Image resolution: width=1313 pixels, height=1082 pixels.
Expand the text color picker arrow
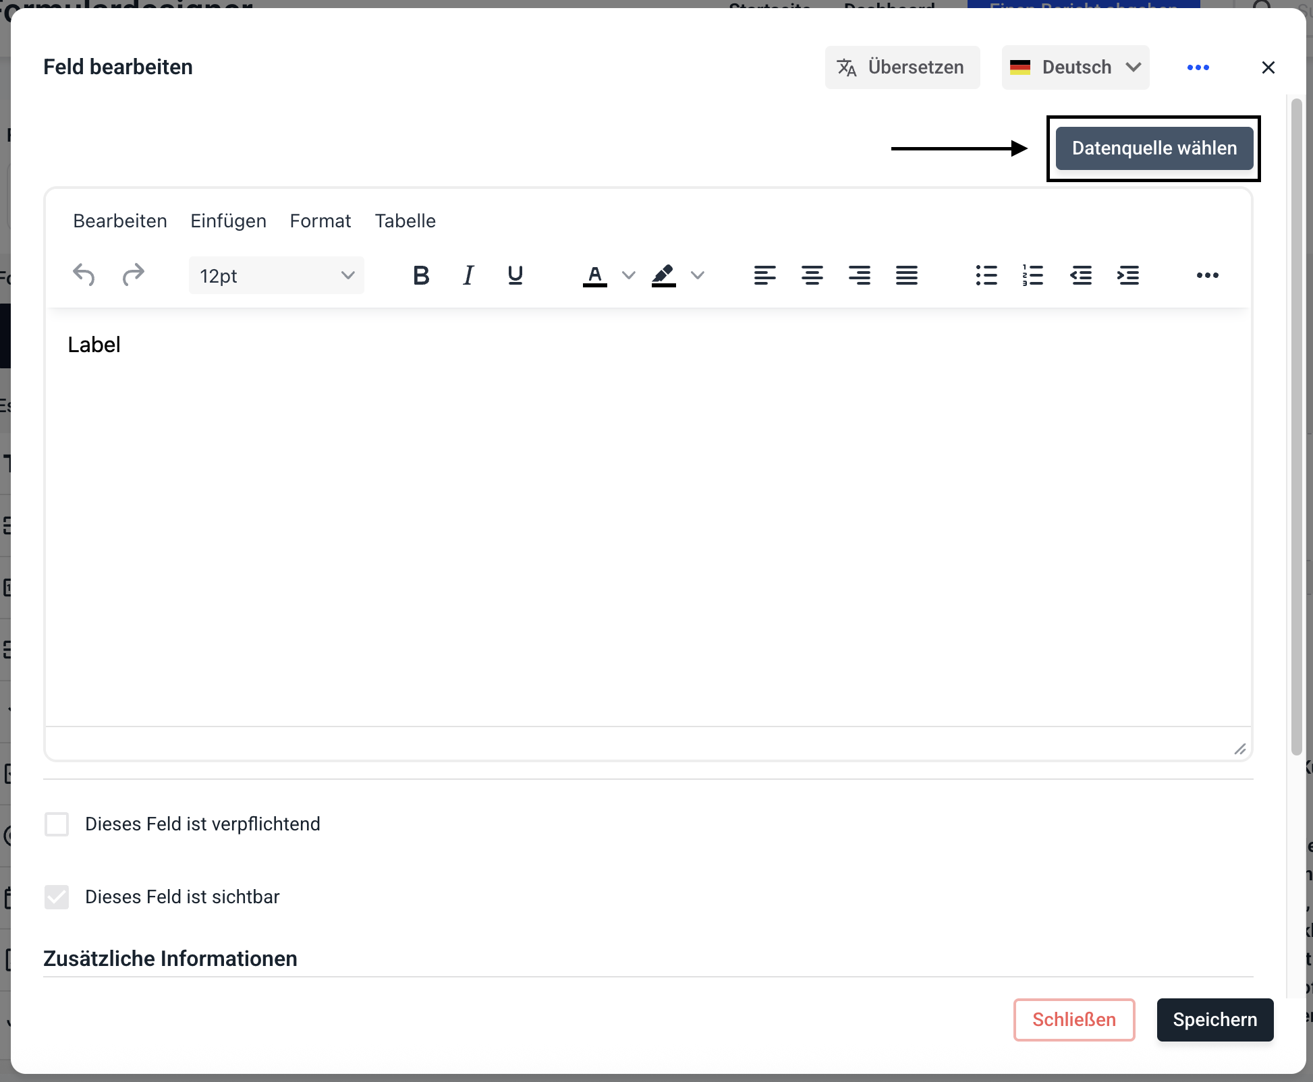(628, 275)
